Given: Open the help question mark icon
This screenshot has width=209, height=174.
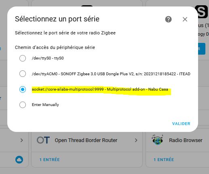Looking at the screenshot, I should point(168,19).
